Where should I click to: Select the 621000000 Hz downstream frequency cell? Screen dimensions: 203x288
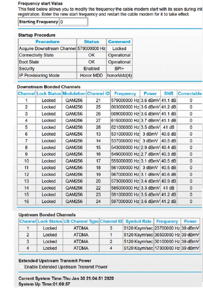(125, 127)
